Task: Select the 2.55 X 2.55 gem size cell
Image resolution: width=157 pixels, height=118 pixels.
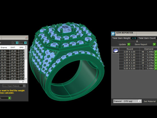Action: (130, 66)
